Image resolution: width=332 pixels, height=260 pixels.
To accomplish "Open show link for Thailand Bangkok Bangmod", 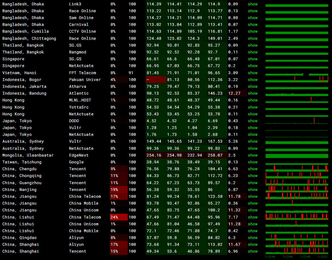I will tap(252, 52).
